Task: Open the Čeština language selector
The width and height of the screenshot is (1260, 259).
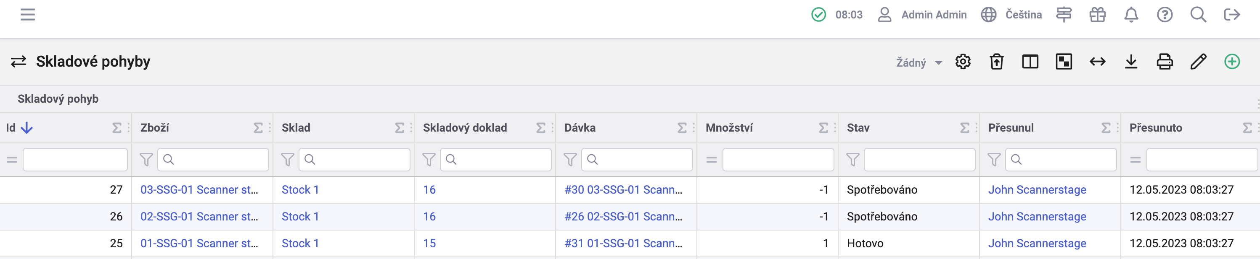Action: coord(1011,15)
